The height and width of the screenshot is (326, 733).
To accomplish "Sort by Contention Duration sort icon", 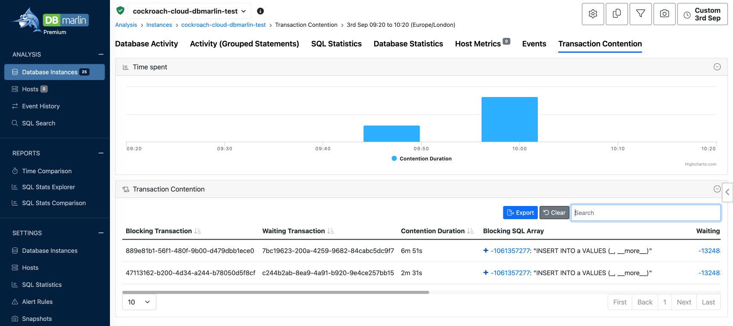I will coord(470,231).
